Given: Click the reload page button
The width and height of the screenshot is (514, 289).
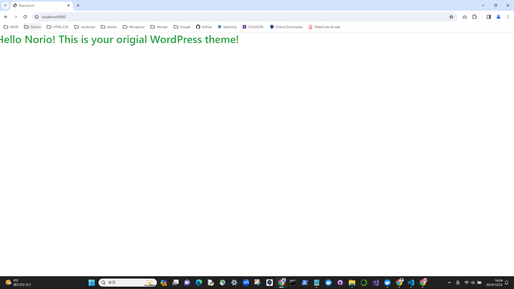Looking at the screenshot, I should tap(25, 17).
